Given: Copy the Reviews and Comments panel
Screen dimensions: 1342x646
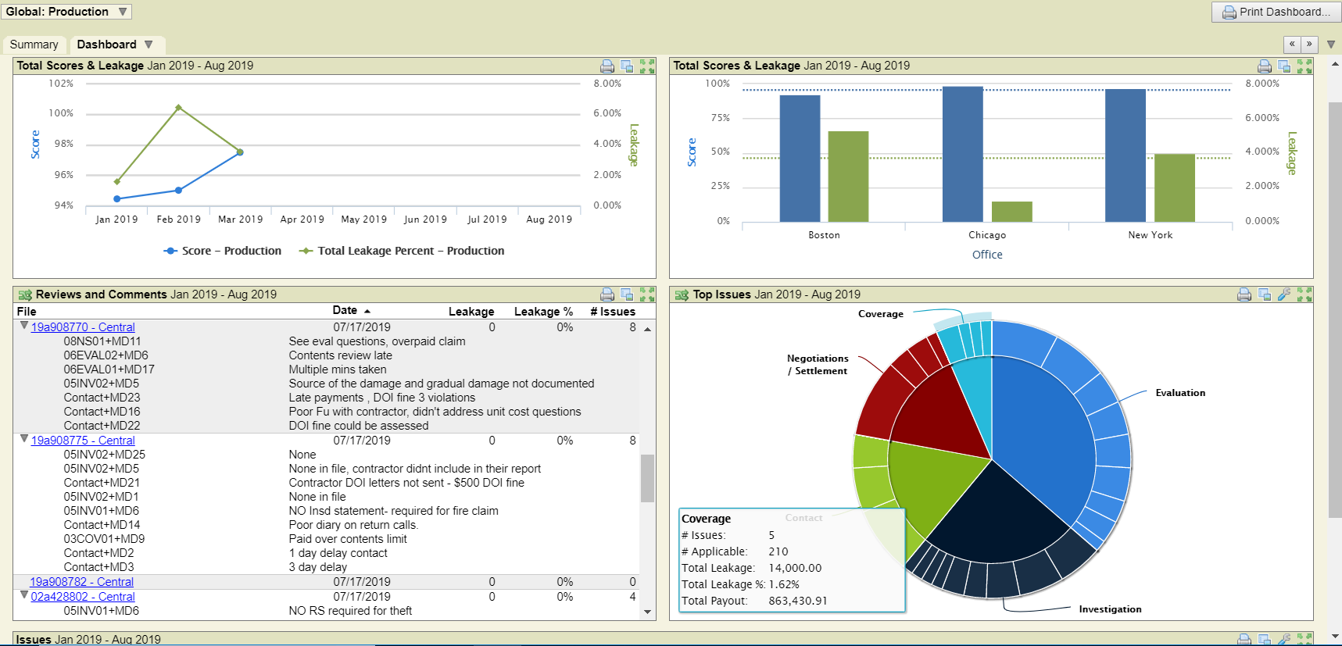Looking at the screenshot, I should pyautogui.click(x=627, y=294).
